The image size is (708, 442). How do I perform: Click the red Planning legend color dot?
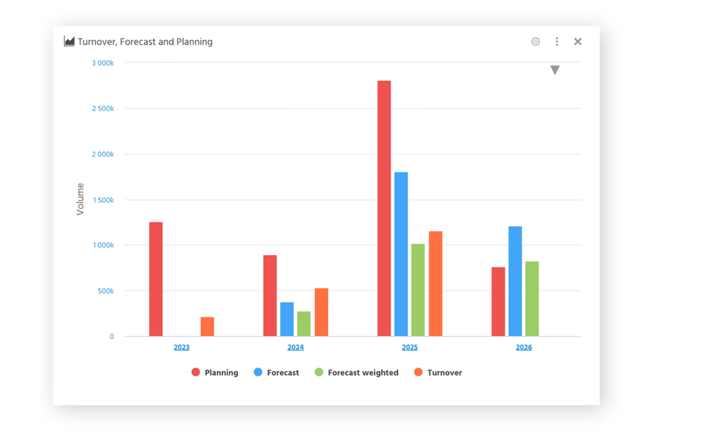pyautogui.click(x=196, y=372)
